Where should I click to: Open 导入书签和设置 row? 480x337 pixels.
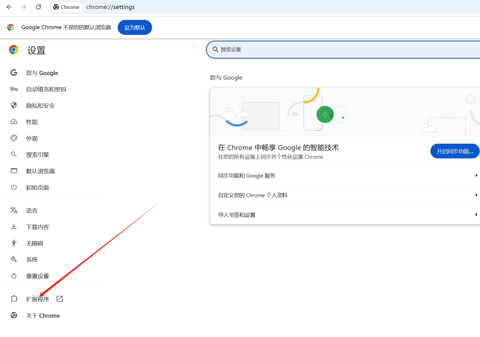click(345, 215)
